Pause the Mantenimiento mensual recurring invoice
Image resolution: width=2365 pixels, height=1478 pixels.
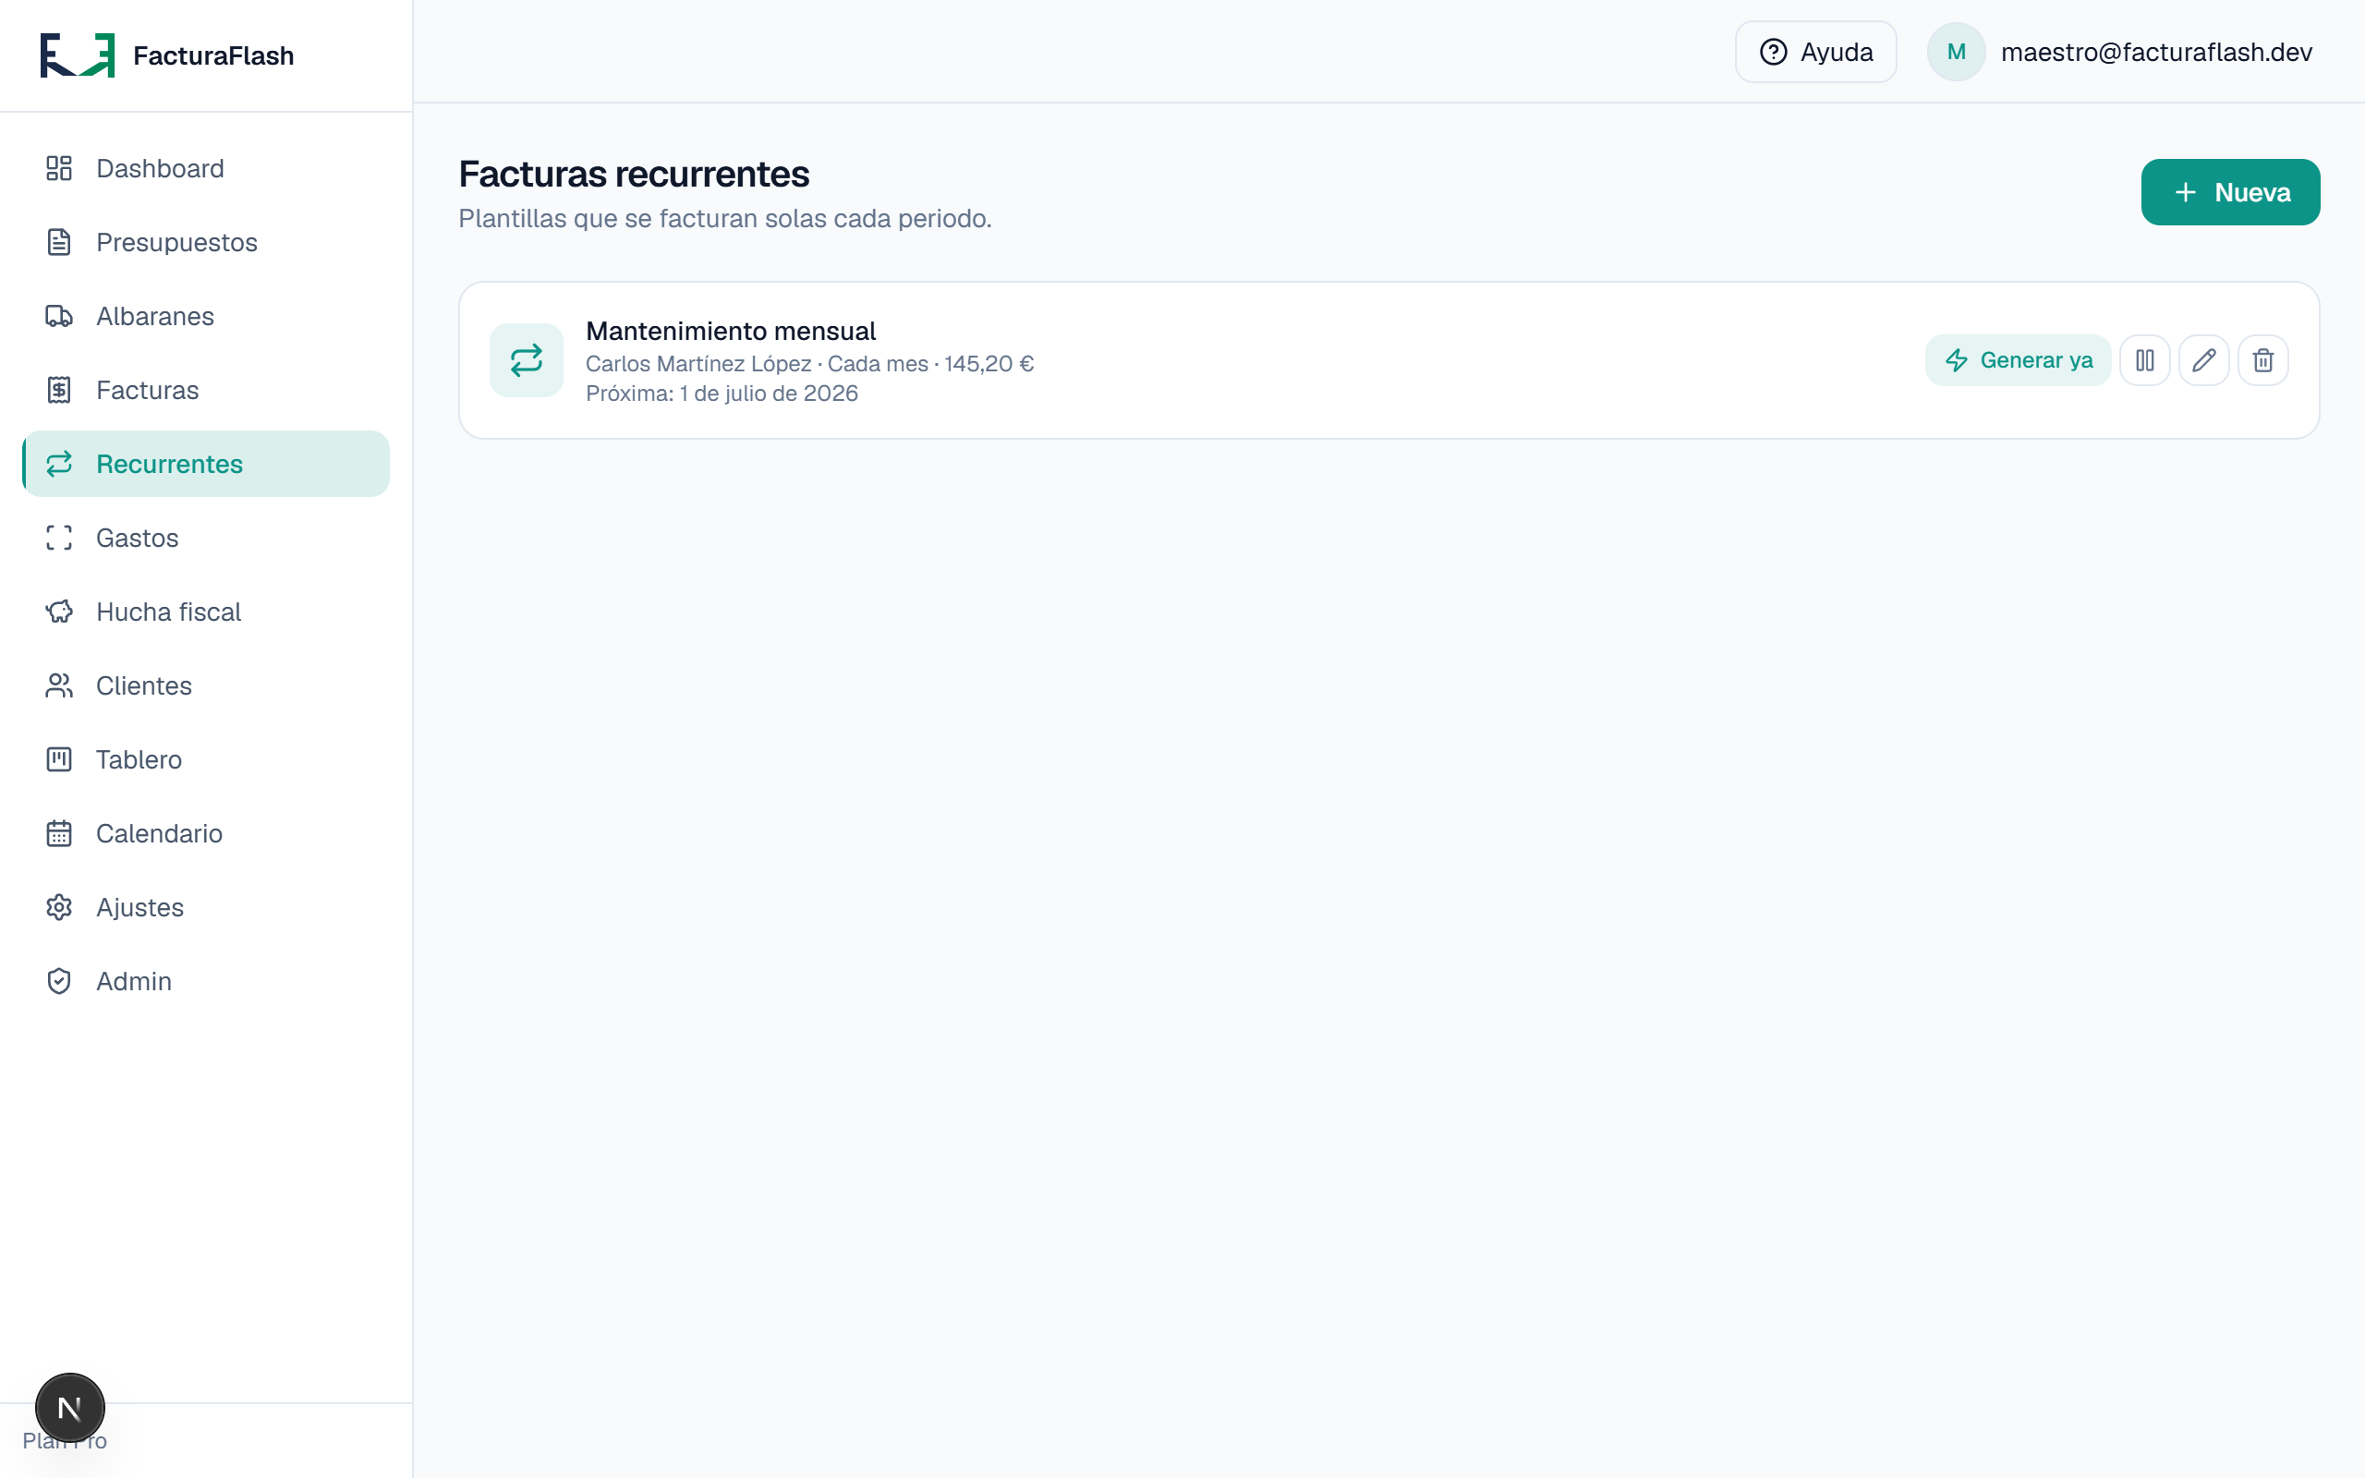pyautogui.click(x=2144, y=360)
